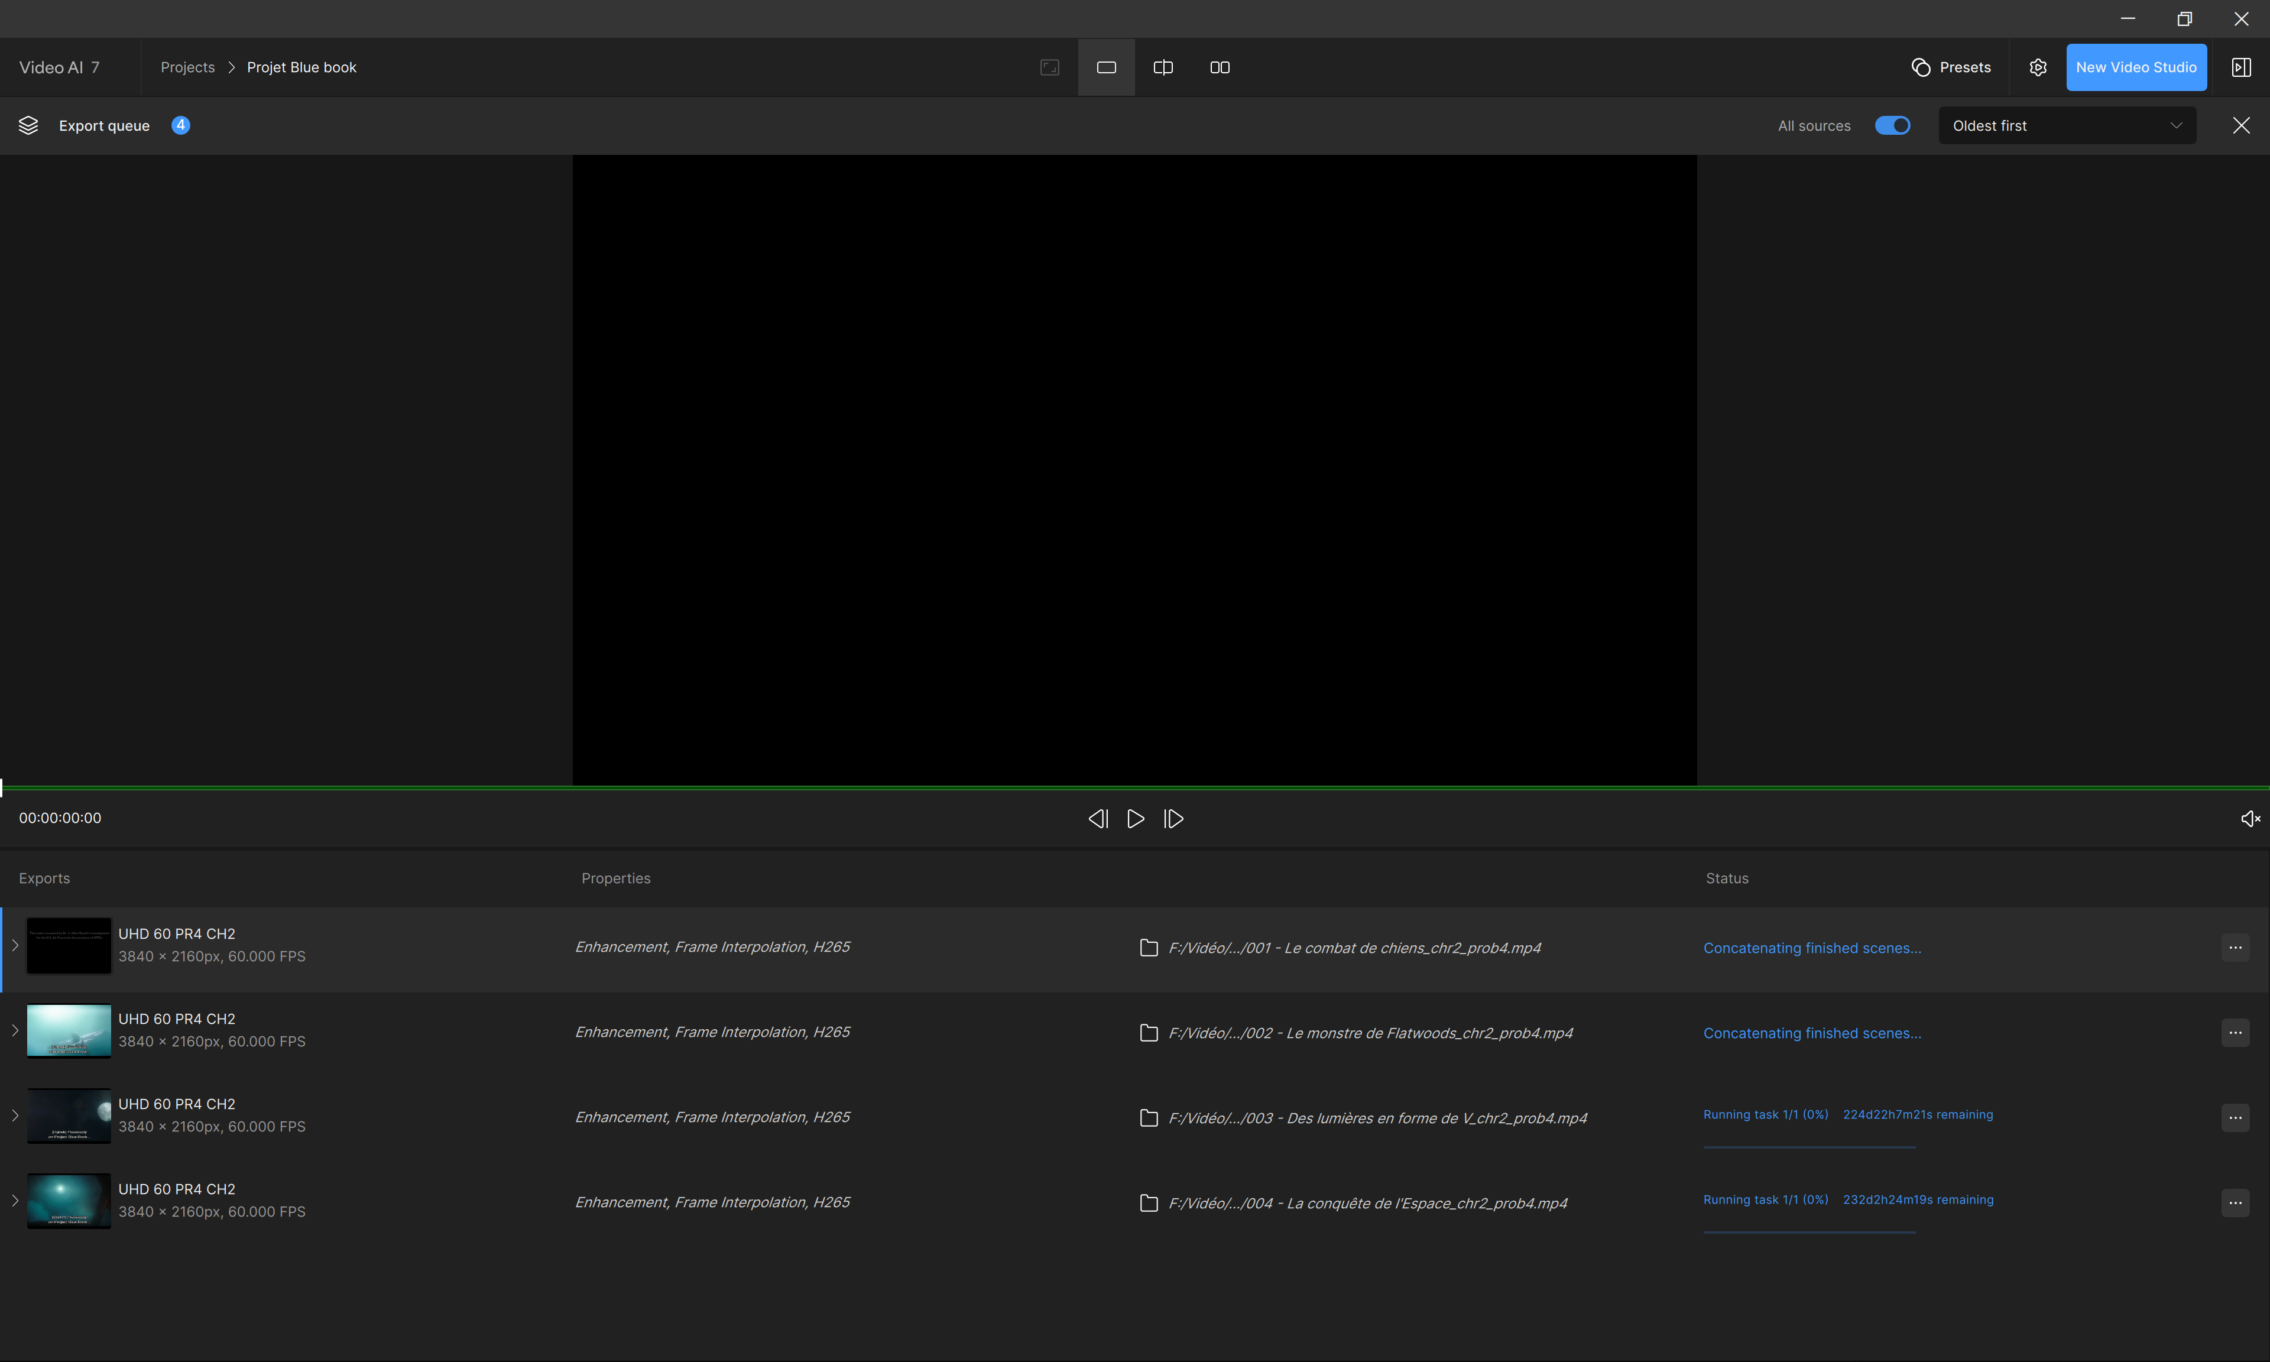Click the Export queue layers icon
This screenshot has height=1362, width=2270.
28,126
